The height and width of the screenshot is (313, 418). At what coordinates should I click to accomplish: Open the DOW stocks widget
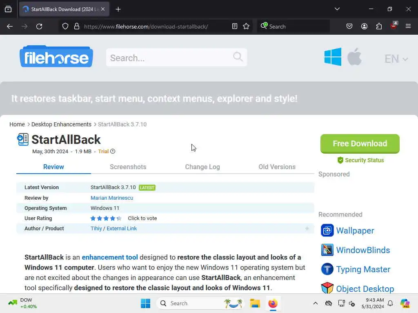pyautogui.click(x=23, y=303)
